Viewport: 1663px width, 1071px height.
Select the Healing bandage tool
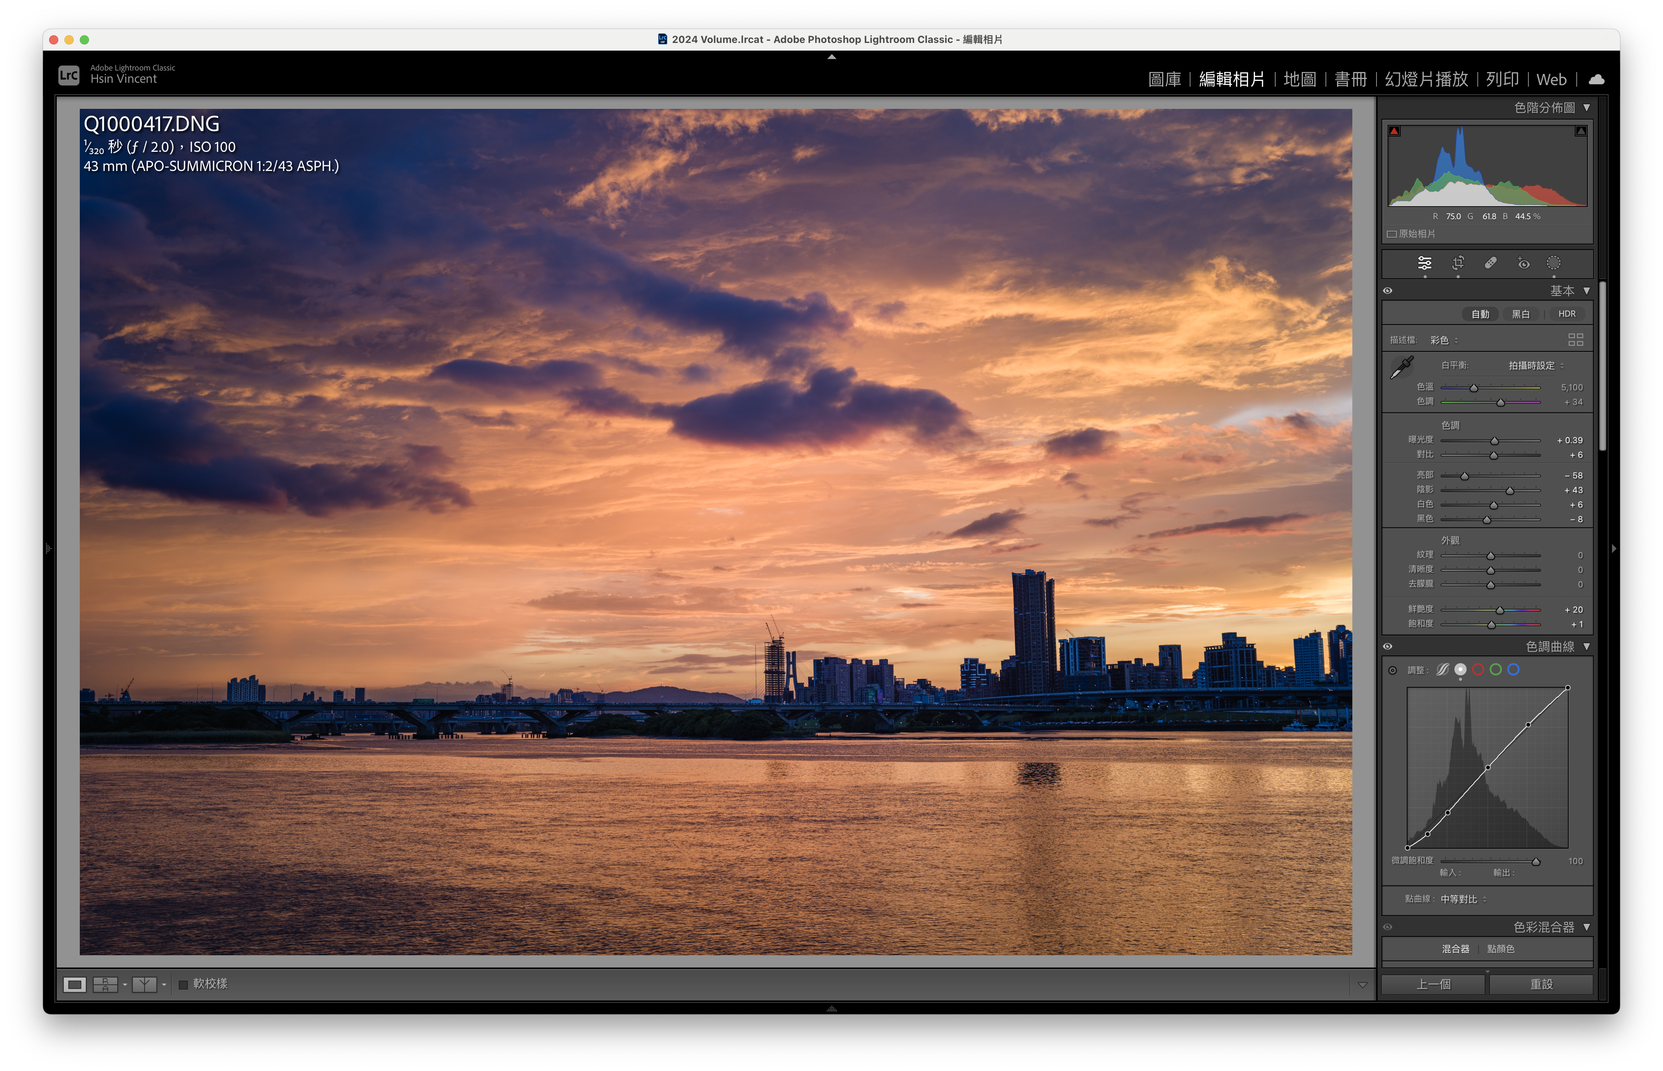pyautogui.click(x=1490, y=263)
